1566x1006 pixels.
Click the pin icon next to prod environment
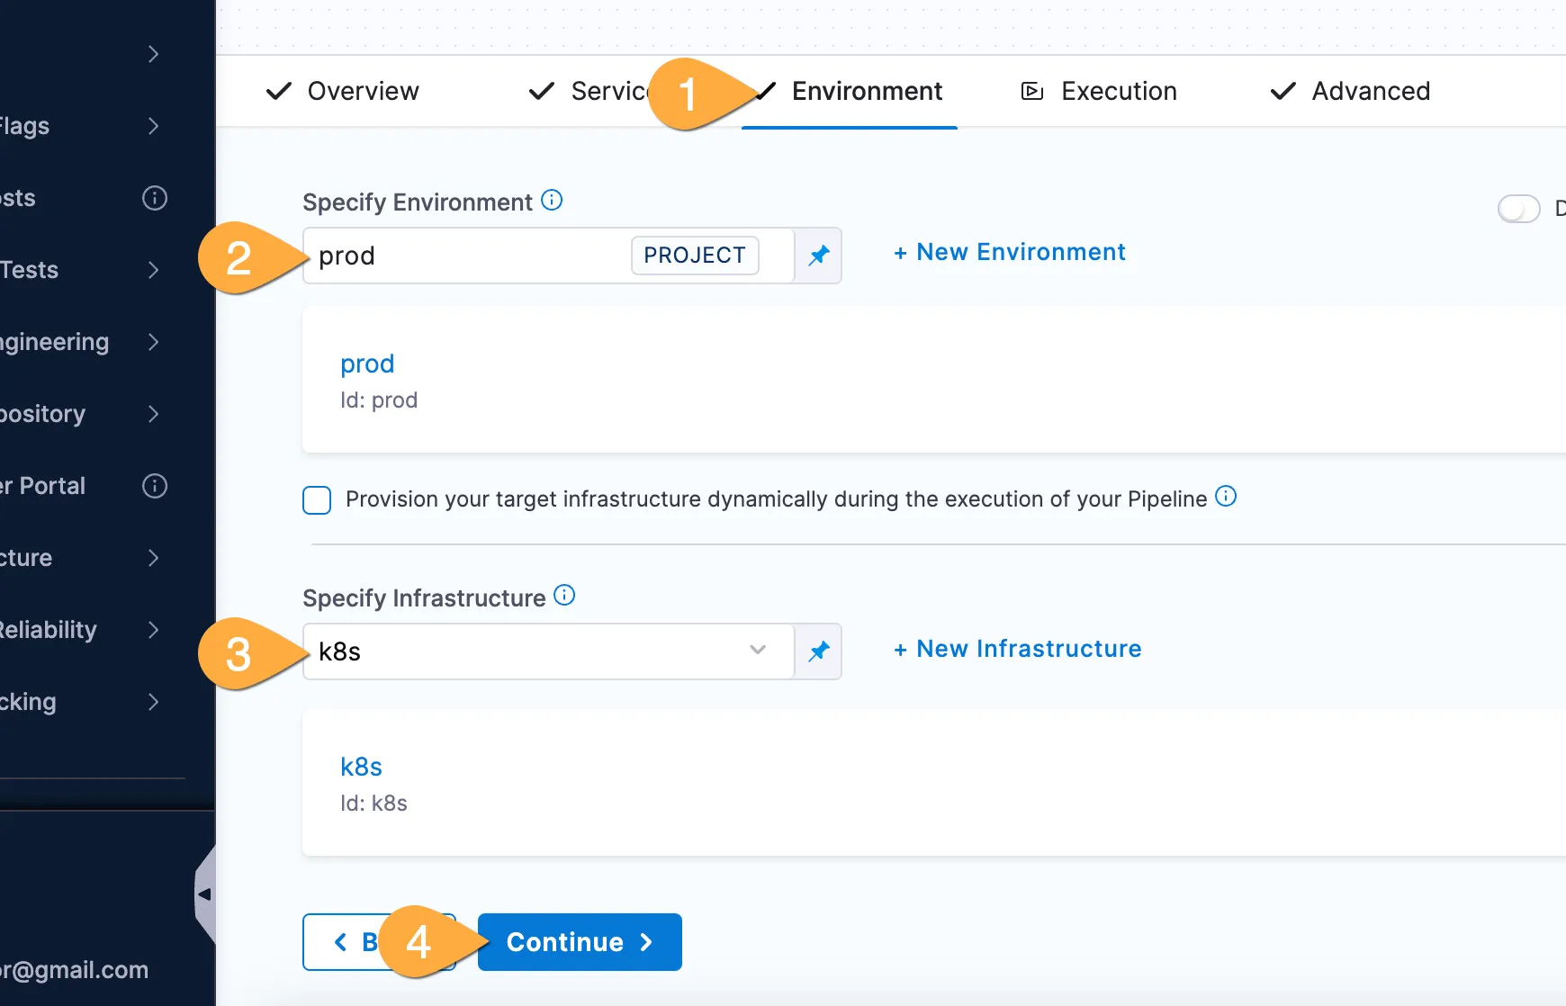pos(818,256)
